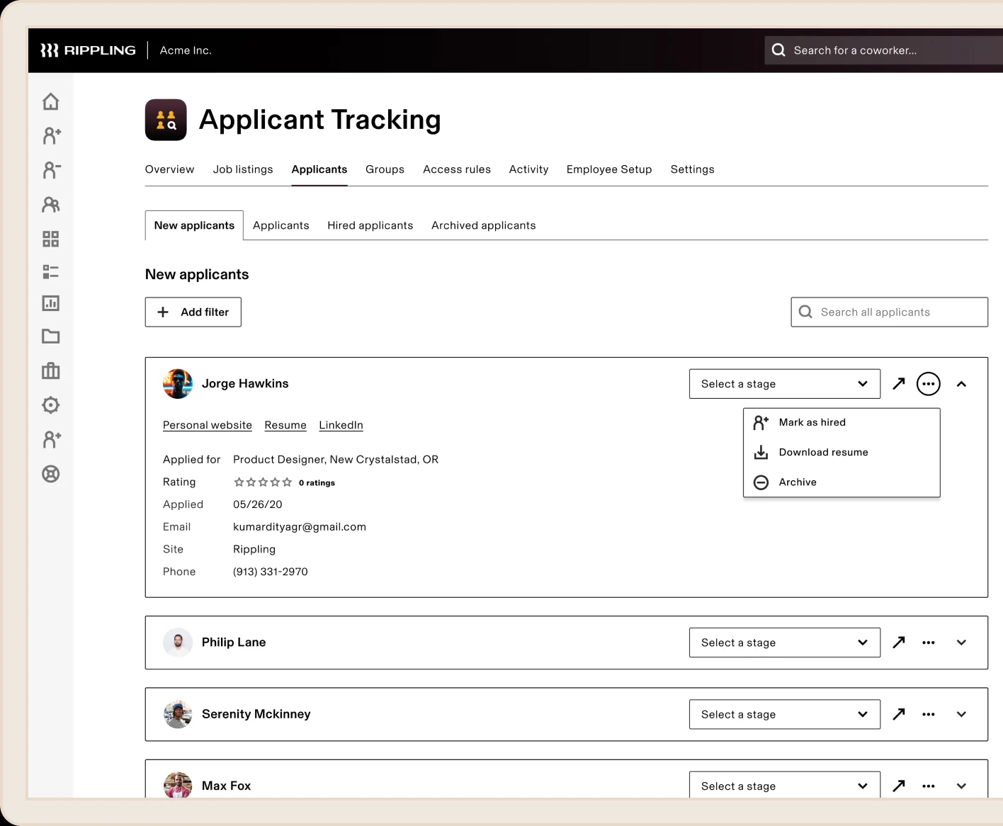Screen dimensions: 1003x826
Task: Open the Home icon in sidebar
Action: (x=50, y=101)
